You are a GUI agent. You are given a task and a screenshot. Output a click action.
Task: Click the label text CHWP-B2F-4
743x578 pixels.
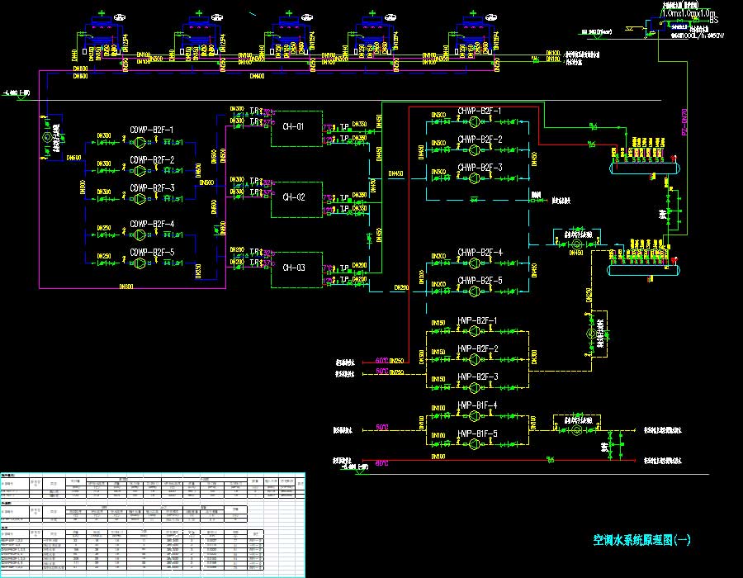click(x=480, y=252)
